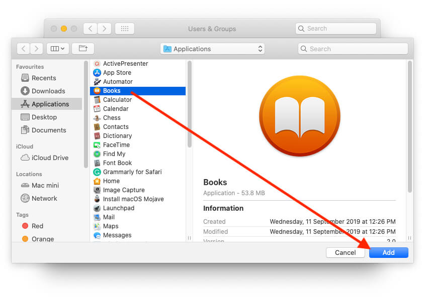Click the Install macOS Mojave icon

pyautogui.click(x=97, y=199)
